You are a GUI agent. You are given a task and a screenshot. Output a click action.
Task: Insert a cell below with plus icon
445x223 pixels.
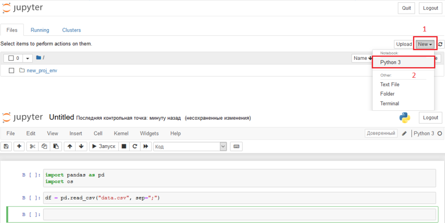coord(19,147)
